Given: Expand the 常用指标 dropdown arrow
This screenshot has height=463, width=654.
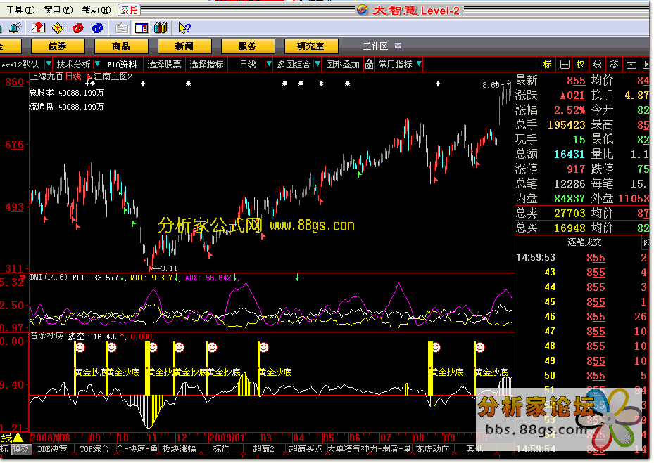Looking at the screenshot, I should (x=419, y=64).
